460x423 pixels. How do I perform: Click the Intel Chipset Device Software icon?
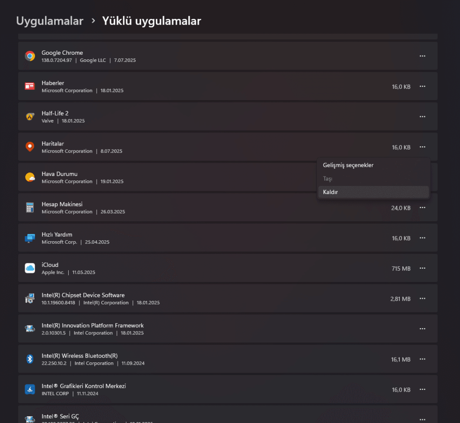30,298
